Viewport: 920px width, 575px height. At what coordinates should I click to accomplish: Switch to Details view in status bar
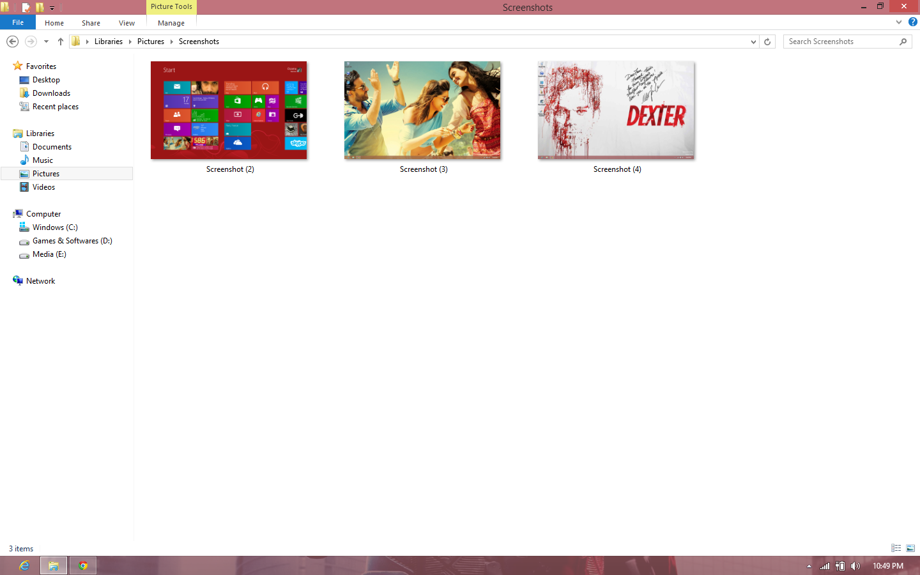click(x=896, y=548)
